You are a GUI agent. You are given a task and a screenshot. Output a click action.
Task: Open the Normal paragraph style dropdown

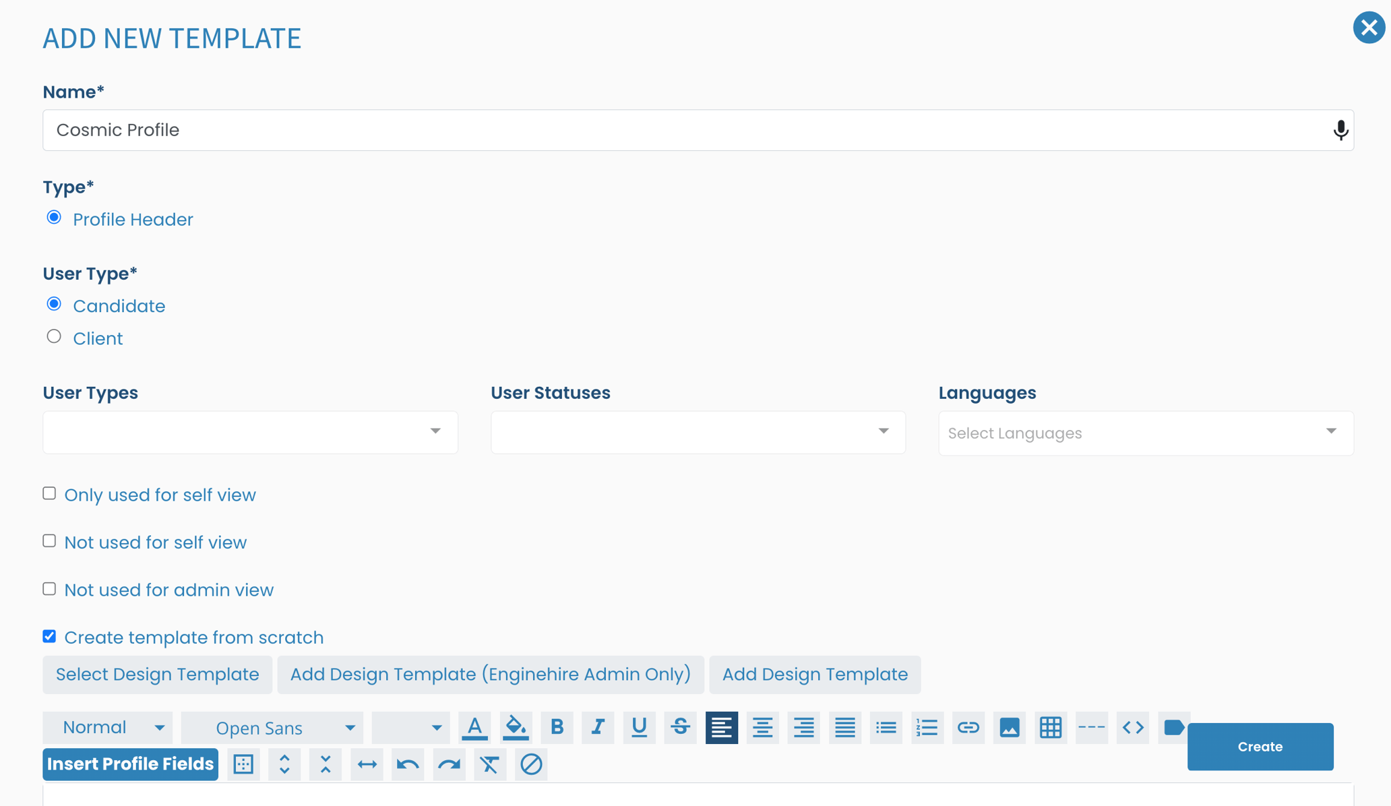tap(108, 728)
